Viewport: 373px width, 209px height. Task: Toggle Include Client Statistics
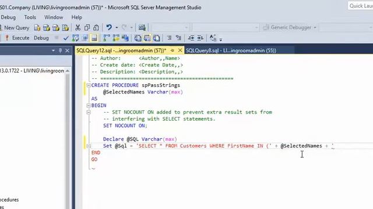pyautogui.click(x=125, y=38)
